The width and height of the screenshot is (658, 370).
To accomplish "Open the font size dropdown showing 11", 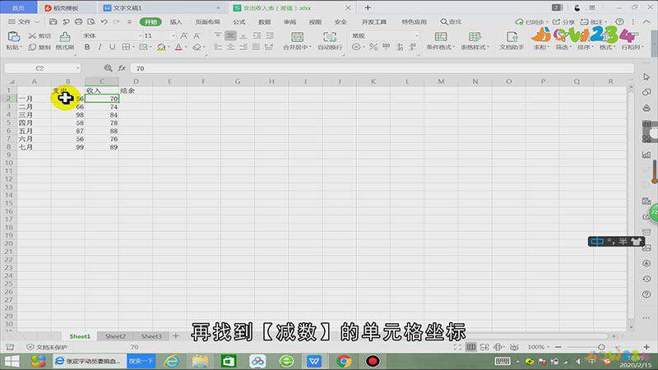I will (x=174, y=36).
